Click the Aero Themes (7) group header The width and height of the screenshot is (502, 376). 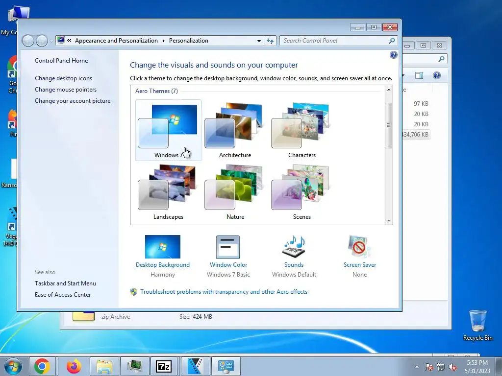coord(156,91)
